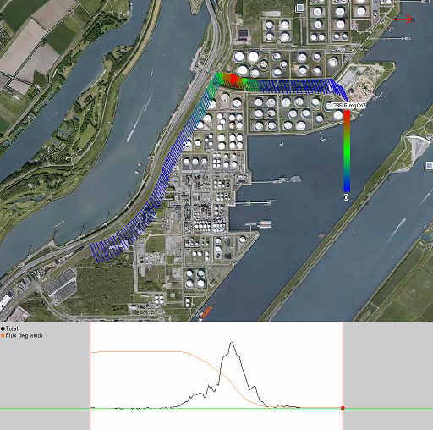Select the Flux (avg wind) legend label
Screen dimensions: 433x430
coord(24,335)
